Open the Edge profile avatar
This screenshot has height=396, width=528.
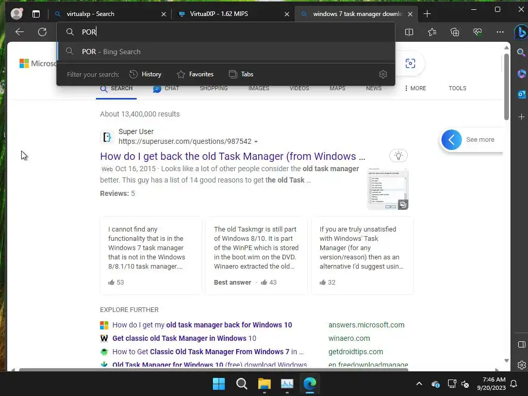pyautogui.click(x=16, y=13)
